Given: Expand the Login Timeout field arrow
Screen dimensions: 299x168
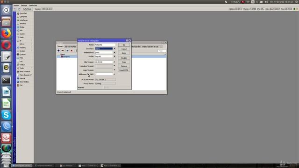Looking at the screenshot, I should point(114,70).
